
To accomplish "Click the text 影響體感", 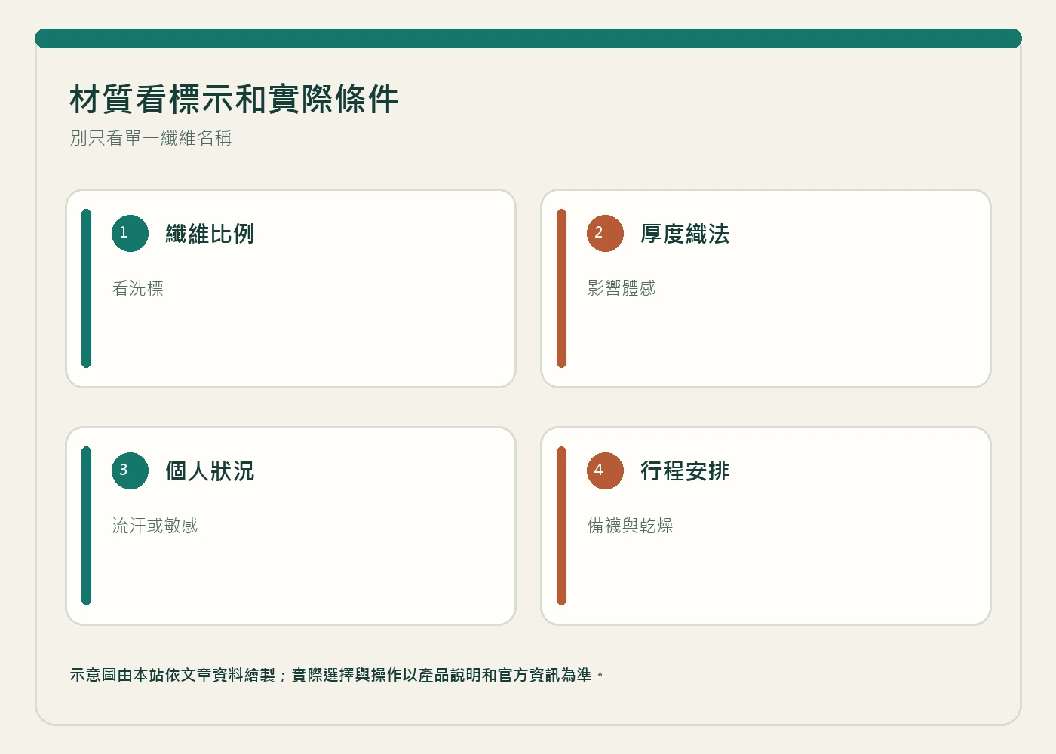I will (622, 288).
